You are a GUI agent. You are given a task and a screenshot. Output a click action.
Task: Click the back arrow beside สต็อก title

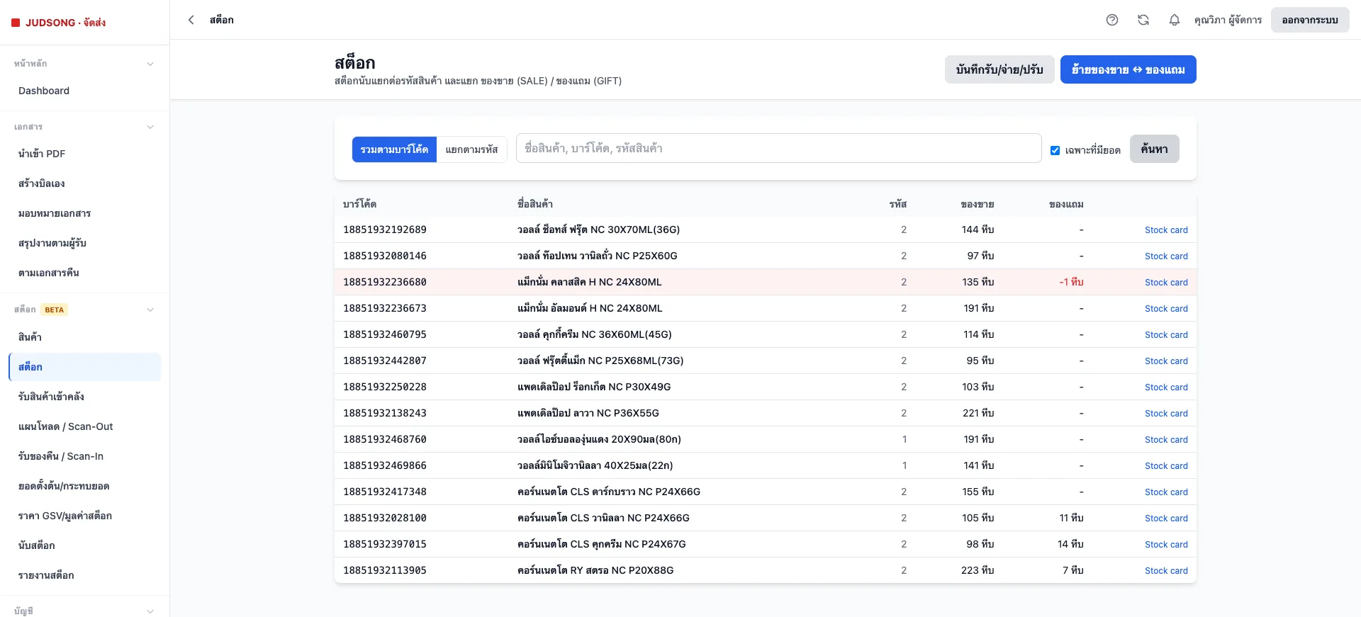coord(191,20)
